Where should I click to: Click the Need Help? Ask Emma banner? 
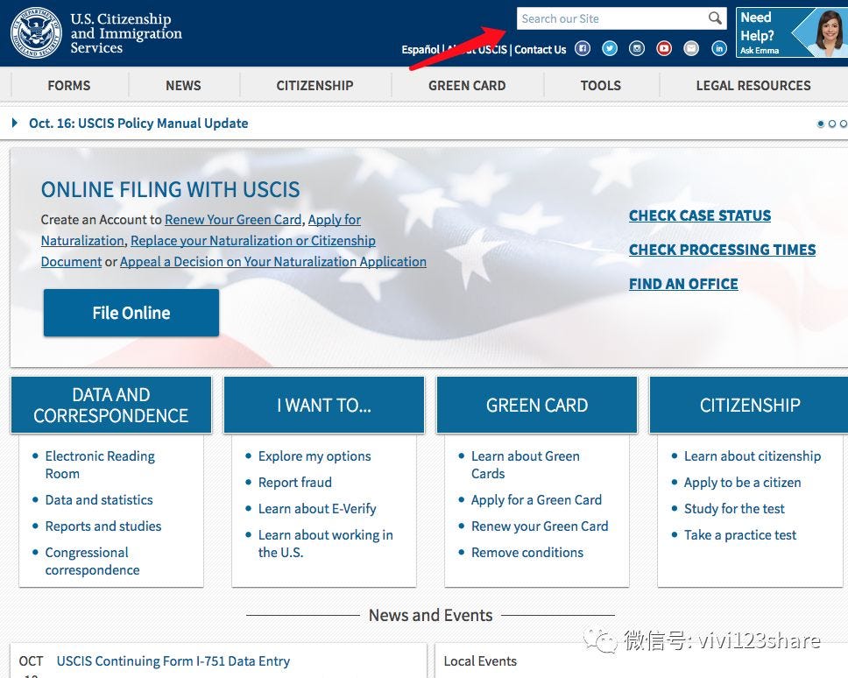[x=792, y=32]
